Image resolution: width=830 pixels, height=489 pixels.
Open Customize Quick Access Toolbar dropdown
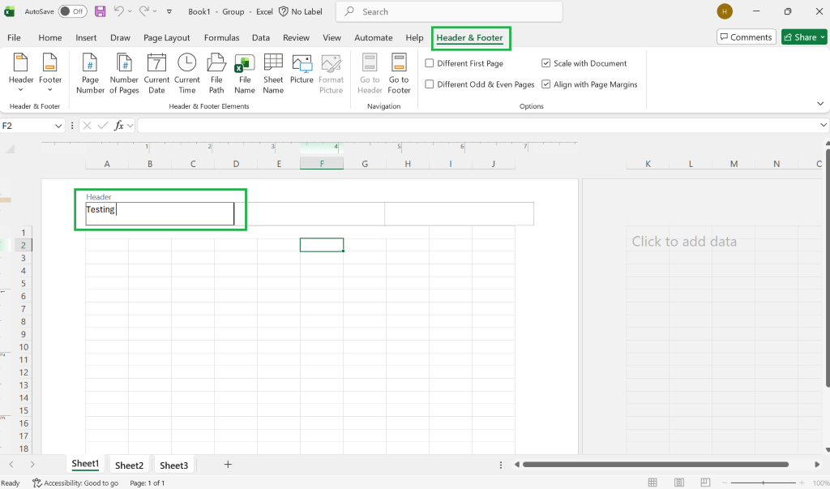point(169,11)
